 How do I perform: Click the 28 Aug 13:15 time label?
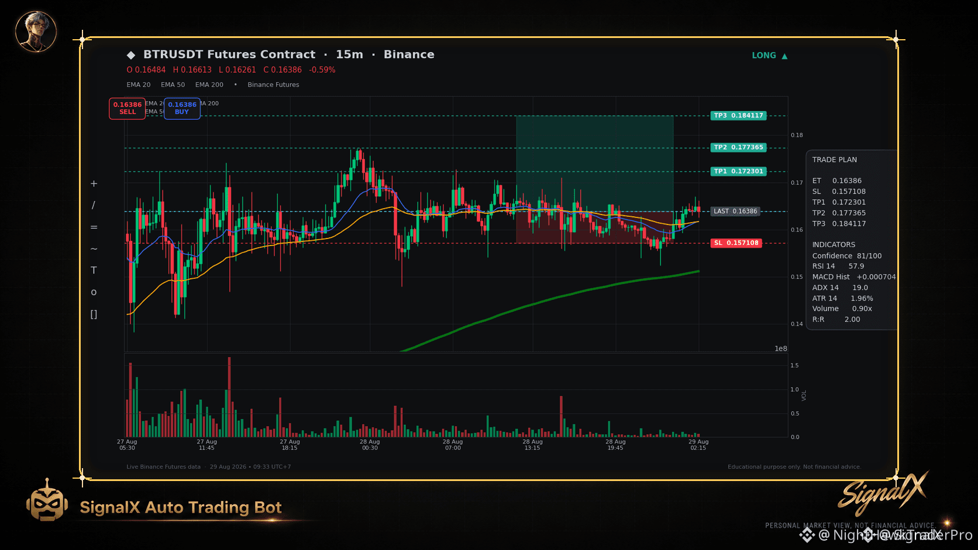click(532, 445)
